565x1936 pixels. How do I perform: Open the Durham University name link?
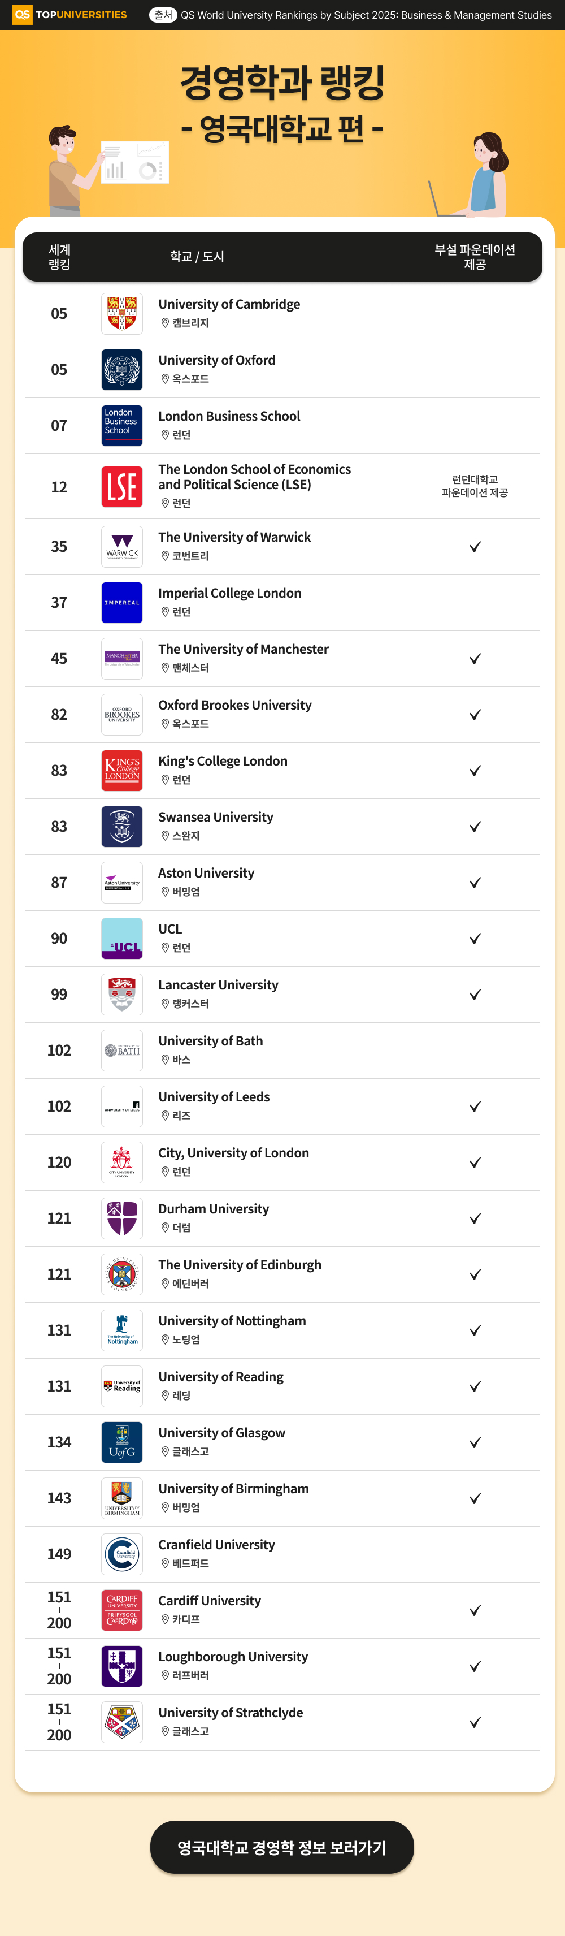(x=214, y=1208)
